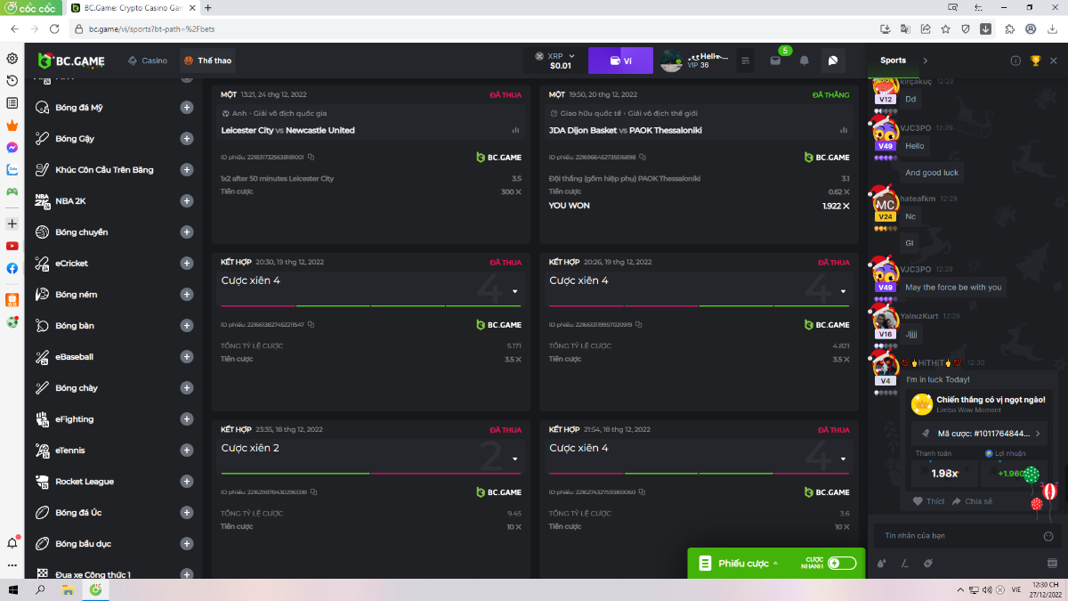The image size is (1068, 601).
Task: Open statistics icon for Leicester City match
Action: (515, 130)
